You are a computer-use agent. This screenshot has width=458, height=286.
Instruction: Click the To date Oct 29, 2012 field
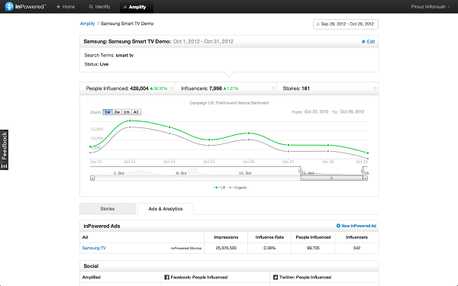pos(352,112)
